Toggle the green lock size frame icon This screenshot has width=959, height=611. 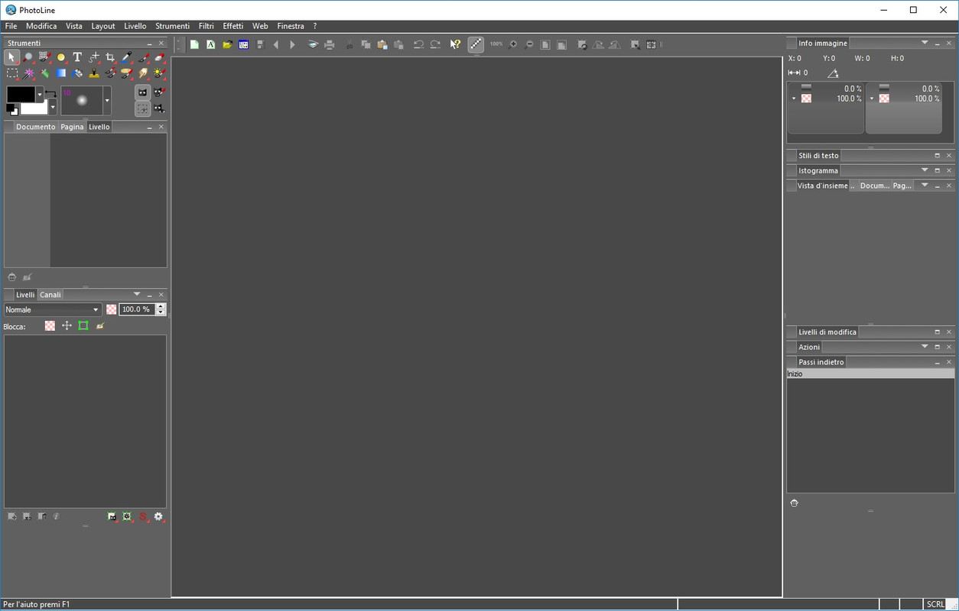pyautogui.click(x=83, y=326)
